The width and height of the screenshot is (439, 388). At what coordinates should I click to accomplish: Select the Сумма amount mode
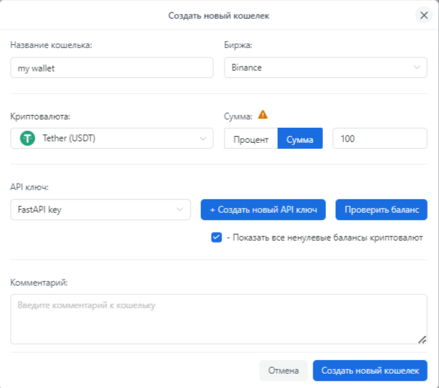click(300, 138)
